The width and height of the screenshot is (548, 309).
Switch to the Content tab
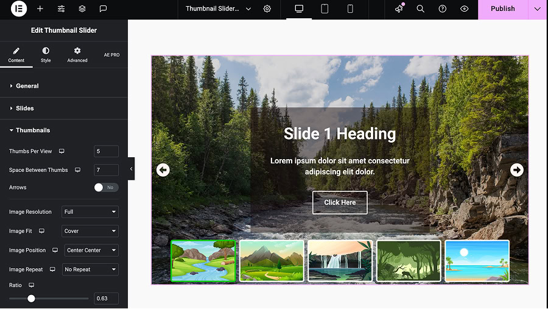[16, 55]
